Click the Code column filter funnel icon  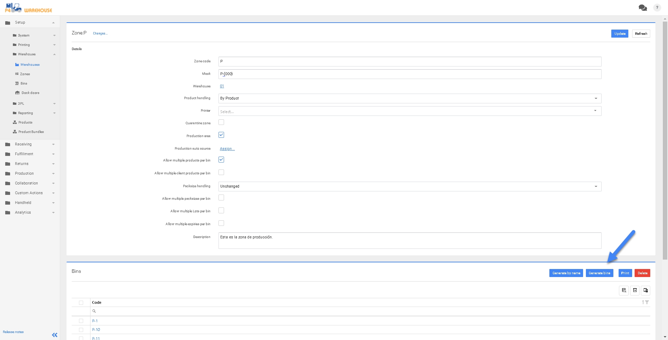[647, 302]
